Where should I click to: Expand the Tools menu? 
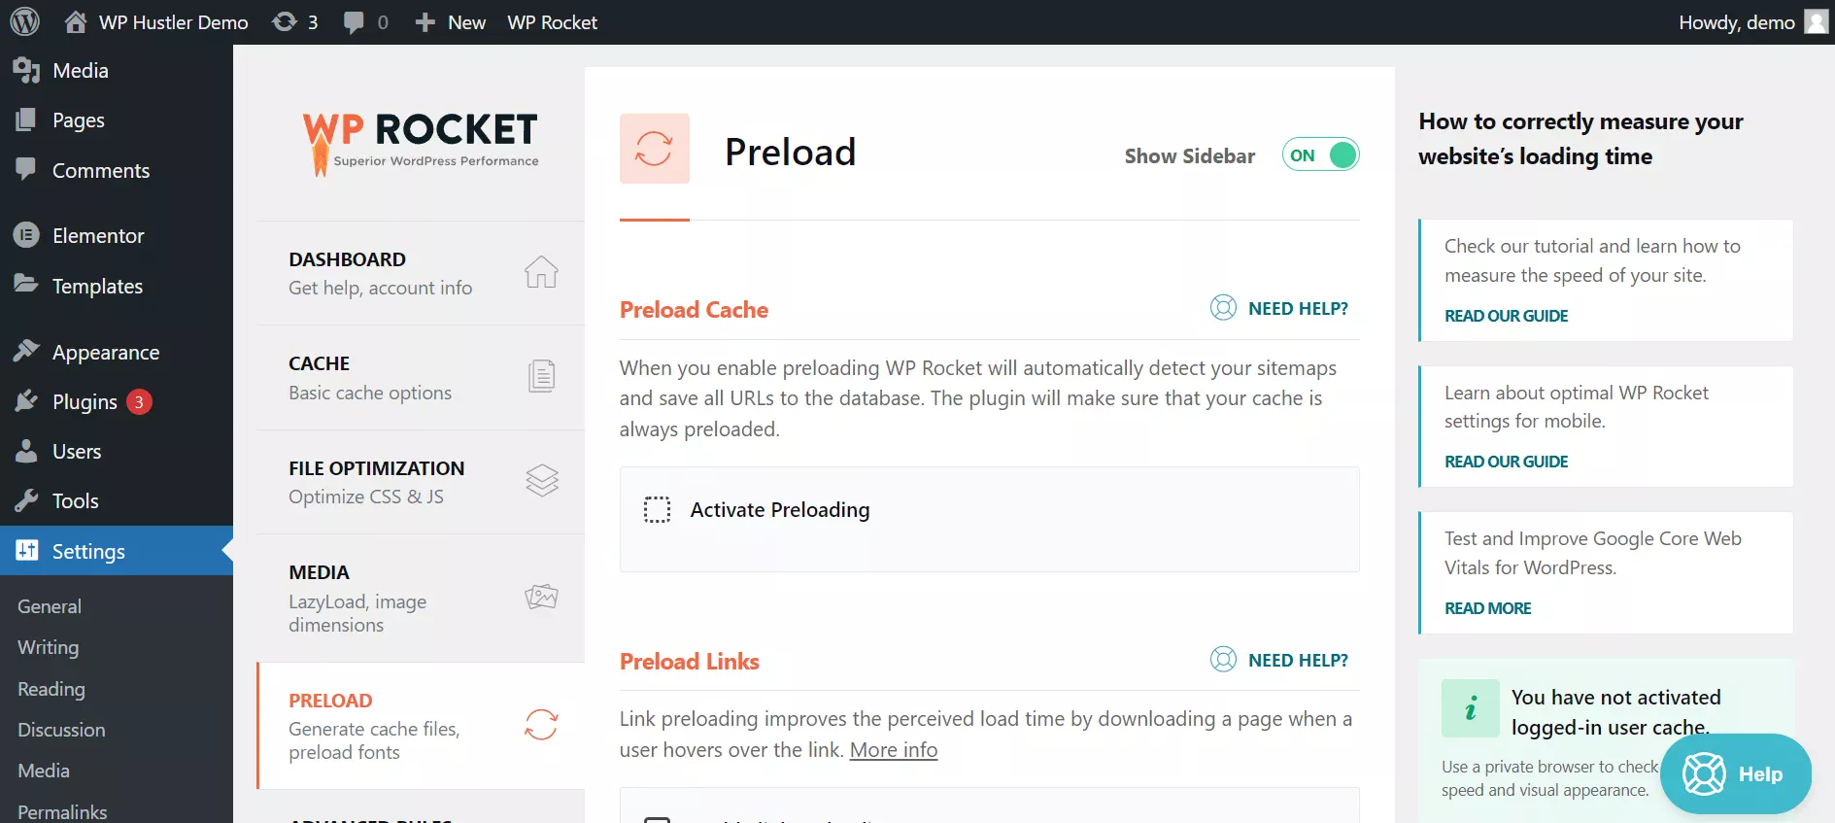(x=76, y=500)
